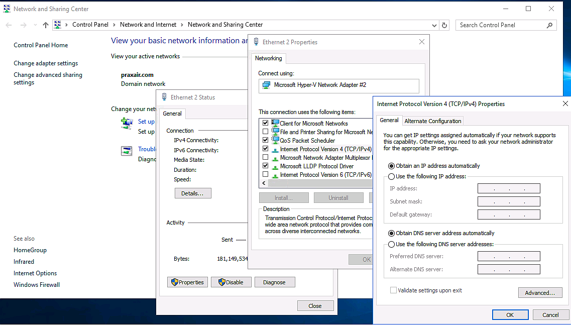This screenshot has width=571, height=325.
Task: Expand the chevron before Control Panel breadcrumb
Action: [x=66, y=25]
